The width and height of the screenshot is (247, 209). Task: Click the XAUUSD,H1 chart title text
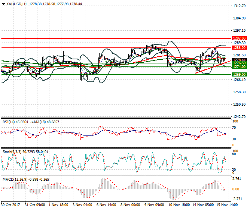tap(17, 4)
